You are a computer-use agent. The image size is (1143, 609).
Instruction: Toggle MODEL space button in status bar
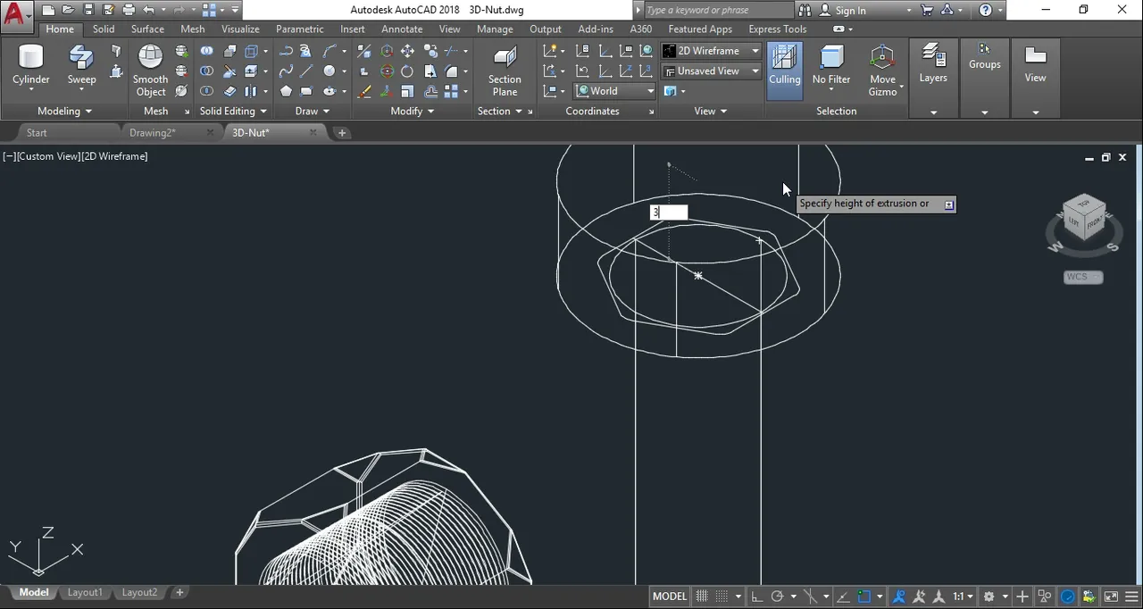point(670,596)
